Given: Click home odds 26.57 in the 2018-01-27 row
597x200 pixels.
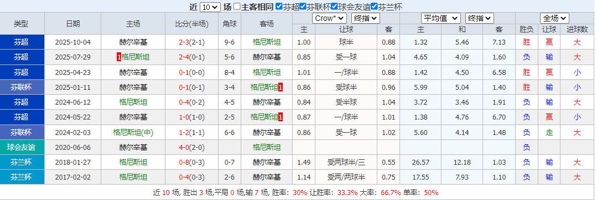Looking at the screenshot, I should tap(421, 162).
